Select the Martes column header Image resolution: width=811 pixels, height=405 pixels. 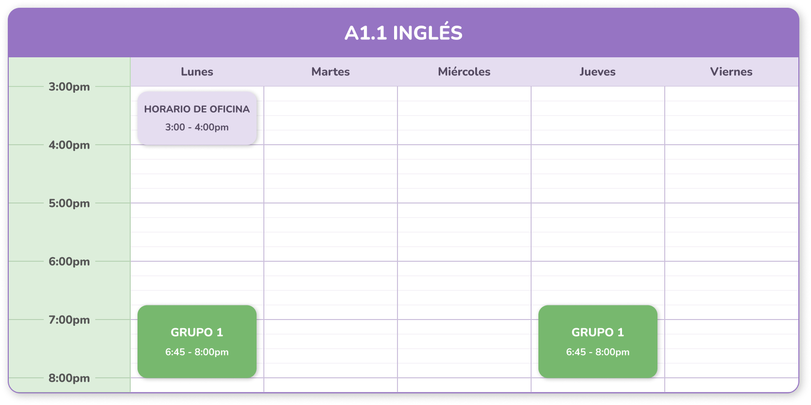pos(330,72)
